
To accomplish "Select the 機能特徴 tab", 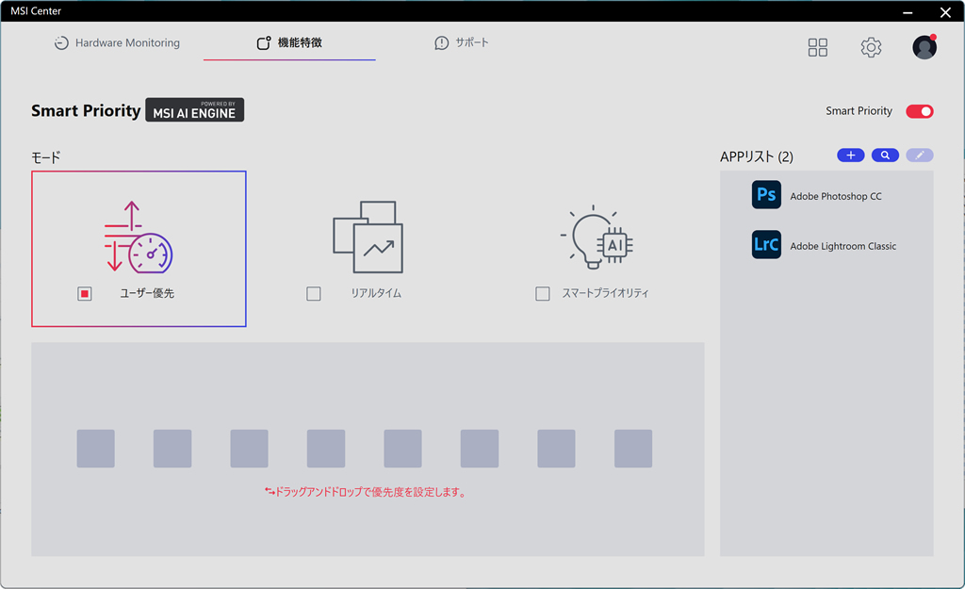I will [x=289, y=43].
